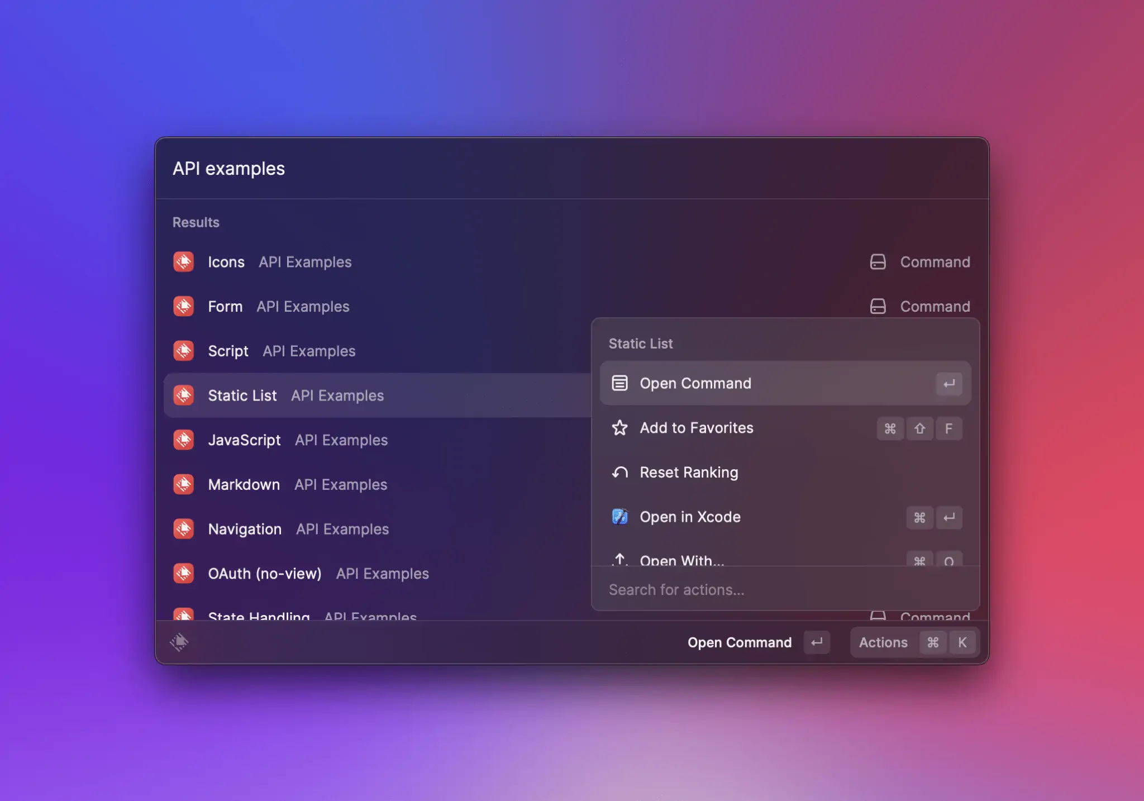Click the extension icon beside JavaScript
Viewport: 1144px width, 801px height.
pos(183,440)
